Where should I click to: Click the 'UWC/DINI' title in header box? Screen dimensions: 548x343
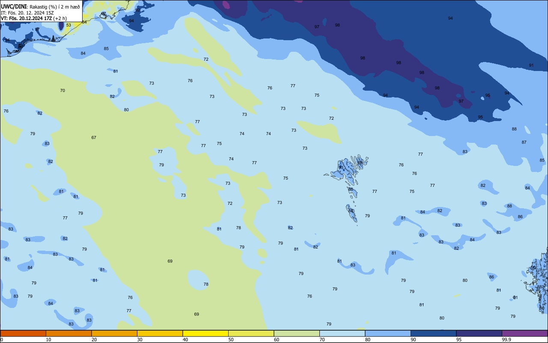pyautogui.click(x=14, y=6)
